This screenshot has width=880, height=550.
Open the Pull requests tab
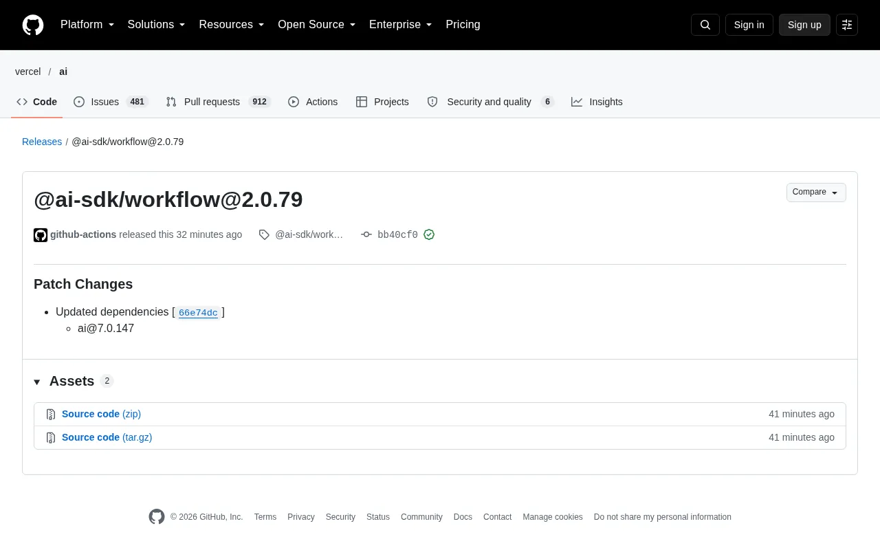218,102
